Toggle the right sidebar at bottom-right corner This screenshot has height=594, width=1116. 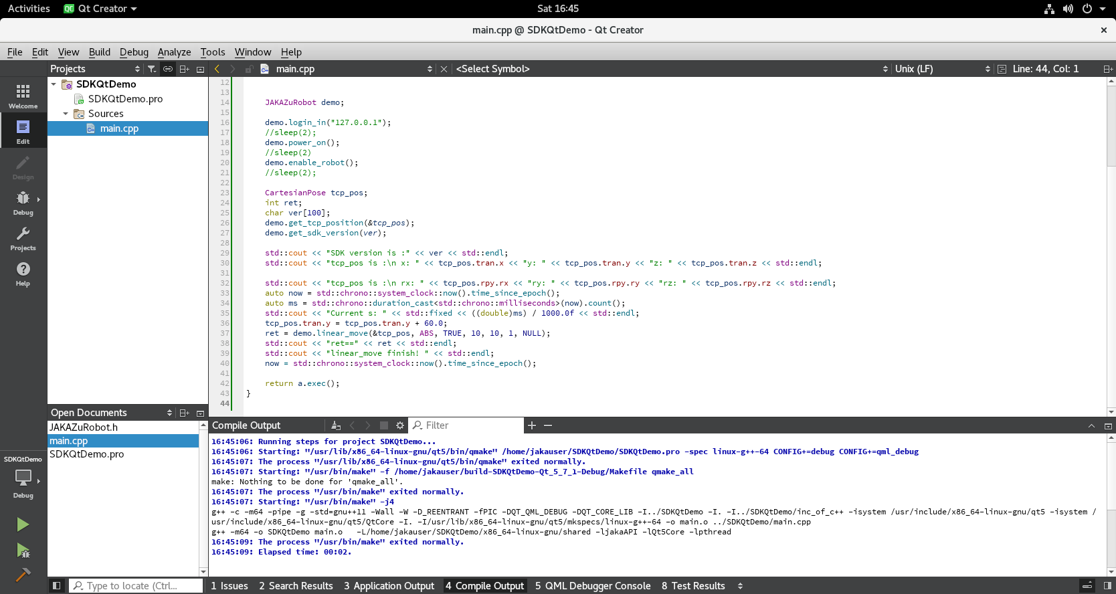click(1107, 586)
